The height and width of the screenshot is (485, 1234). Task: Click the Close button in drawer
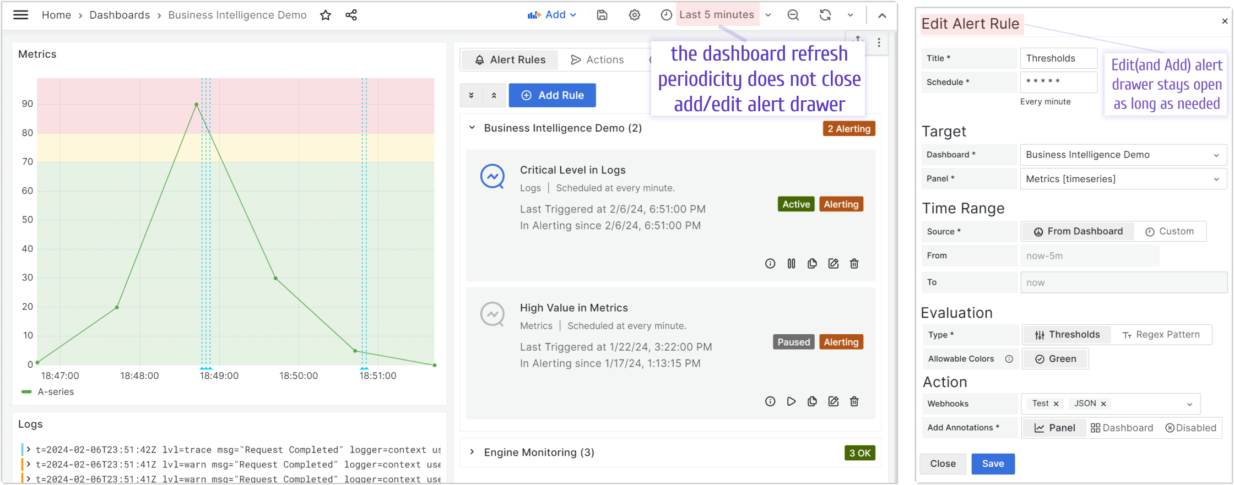pos(943,464)
